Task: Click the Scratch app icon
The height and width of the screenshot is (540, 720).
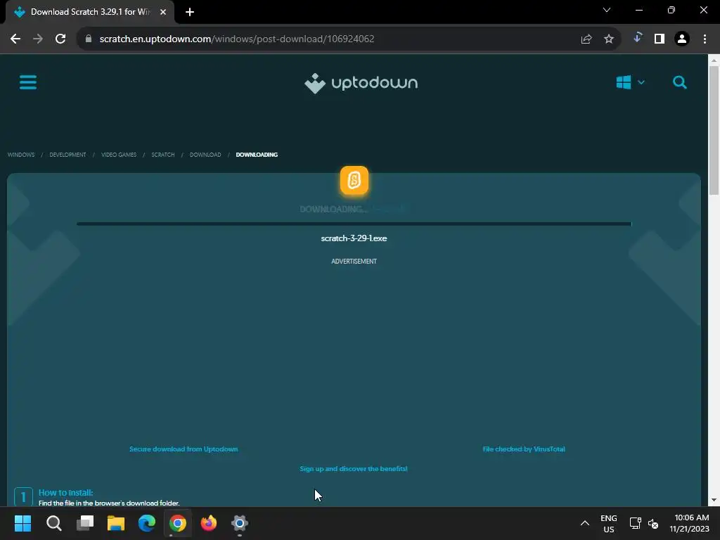Action: pos(354,181)
